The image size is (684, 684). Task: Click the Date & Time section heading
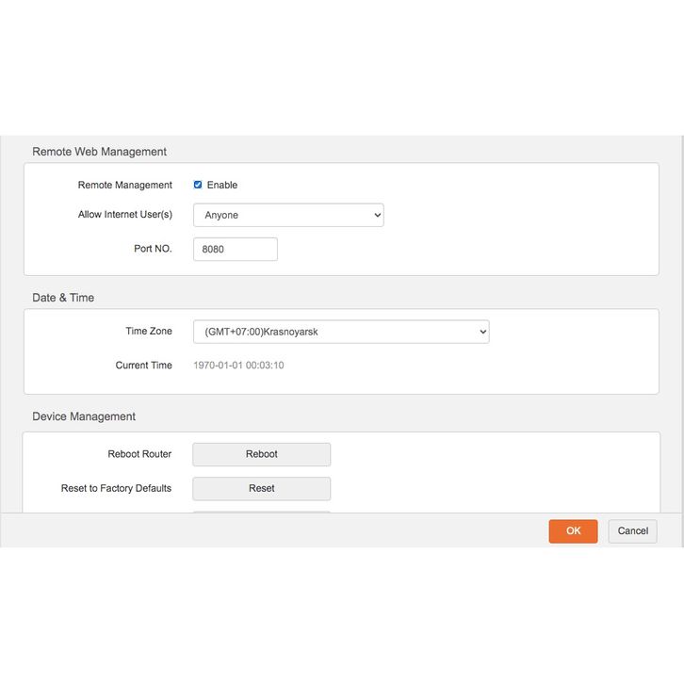pos(63,298)
